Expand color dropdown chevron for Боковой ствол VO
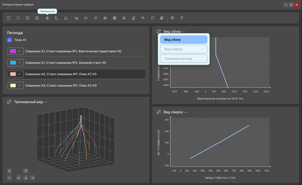 click(x=19, y=62)
